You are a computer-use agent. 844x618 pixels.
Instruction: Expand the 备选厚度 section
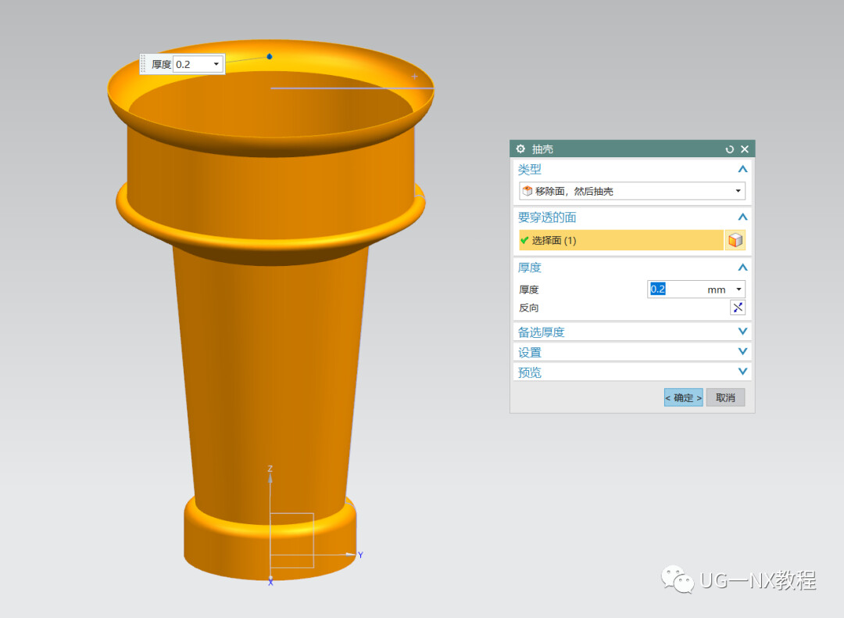(742, 332)
